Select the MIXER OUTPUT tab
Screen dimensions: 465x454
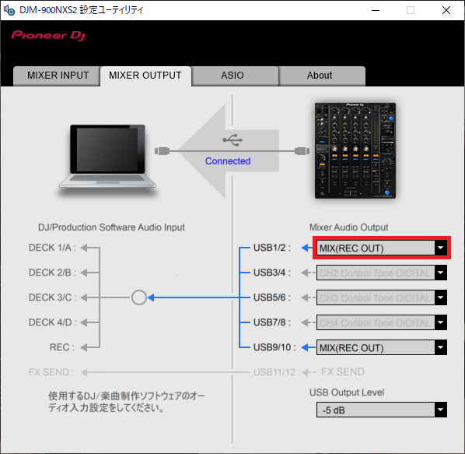145,76
